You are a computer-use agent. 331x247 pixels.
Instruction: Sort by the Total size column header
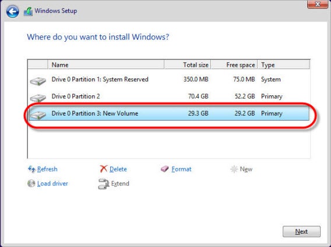[x=187, y=65]
